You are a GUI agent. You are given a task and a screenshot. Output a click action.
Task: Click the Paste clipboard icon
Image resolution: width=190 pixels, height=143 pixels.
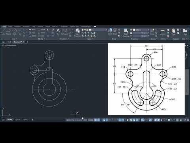(x=173, y=31)
